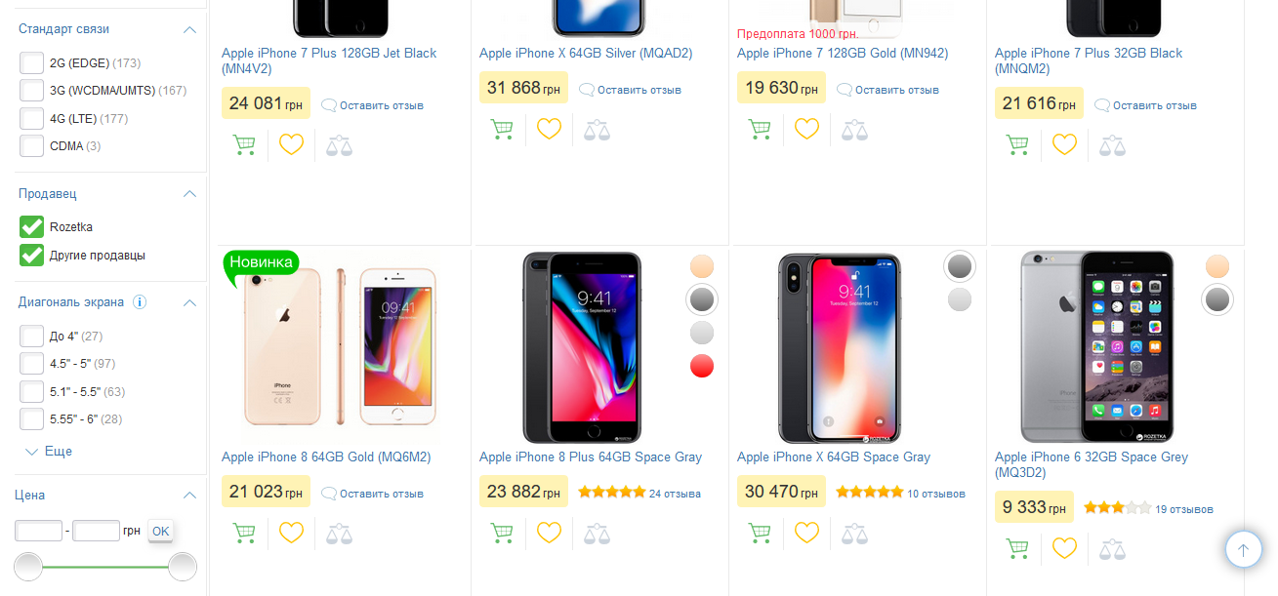
Task: Add iPhone 8 Plus to wishlist
Action: coord(550,533)
